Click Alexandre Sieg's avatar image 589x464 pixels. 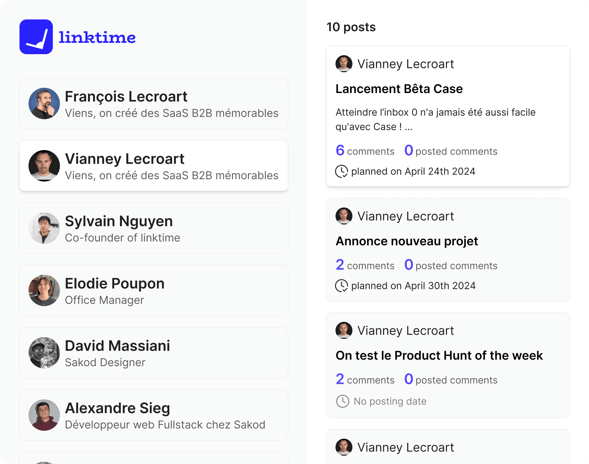click(x=44, y=415)
